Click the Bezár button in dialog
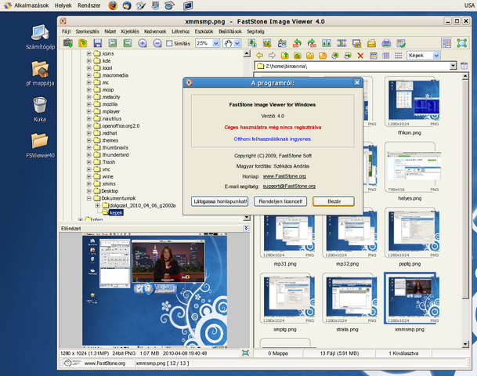The height and width of the screenshot is (376, 477). pyautogui.click(x=333, y=201)
